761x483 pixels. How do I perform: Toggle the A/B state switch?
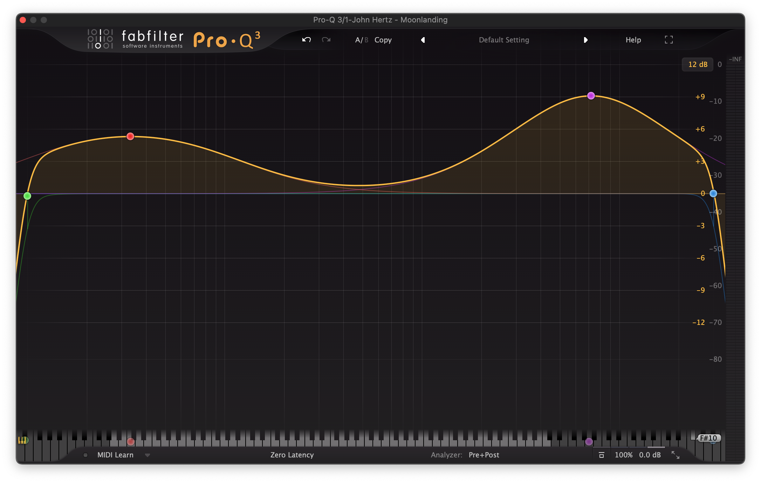click(x=362, y=40)
